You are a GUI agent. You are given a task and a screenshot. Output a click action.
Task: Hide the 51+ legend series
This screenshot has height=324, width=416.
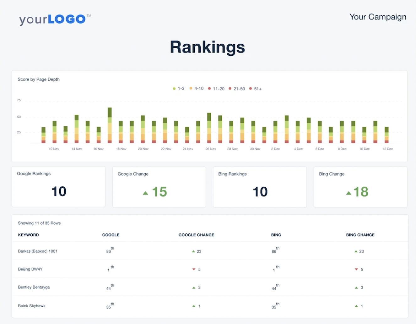pos(256,89)
